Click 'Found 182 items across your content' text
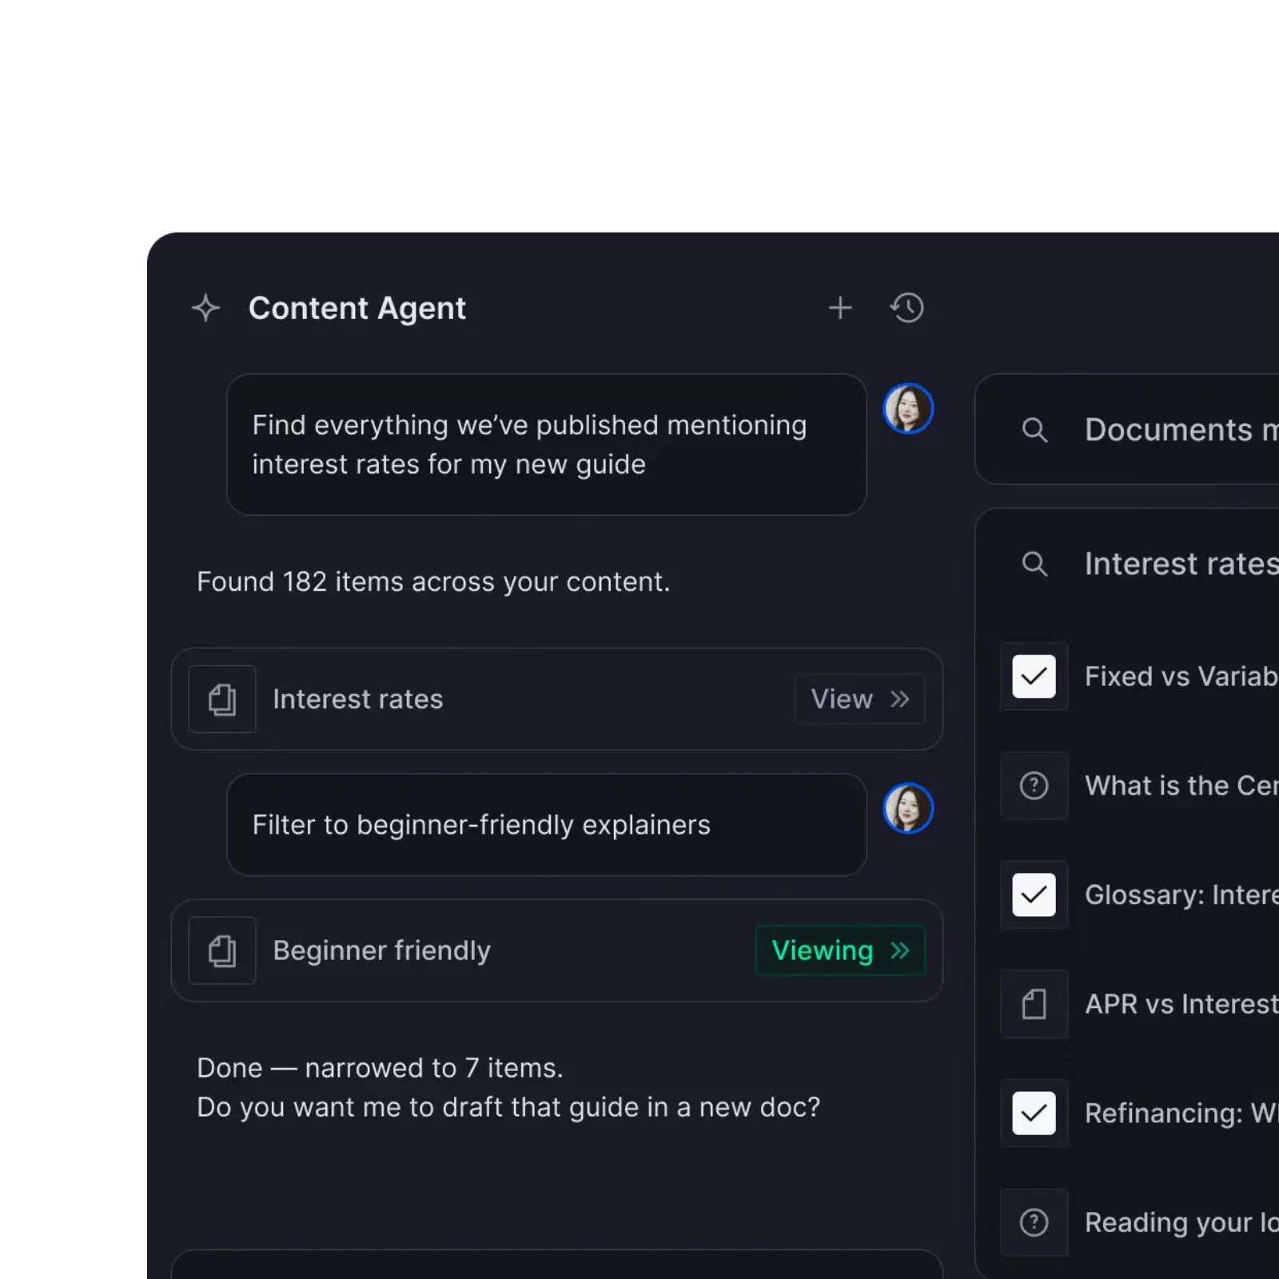Screen dimensions: 1279x1279 click(x=433, y=582)
